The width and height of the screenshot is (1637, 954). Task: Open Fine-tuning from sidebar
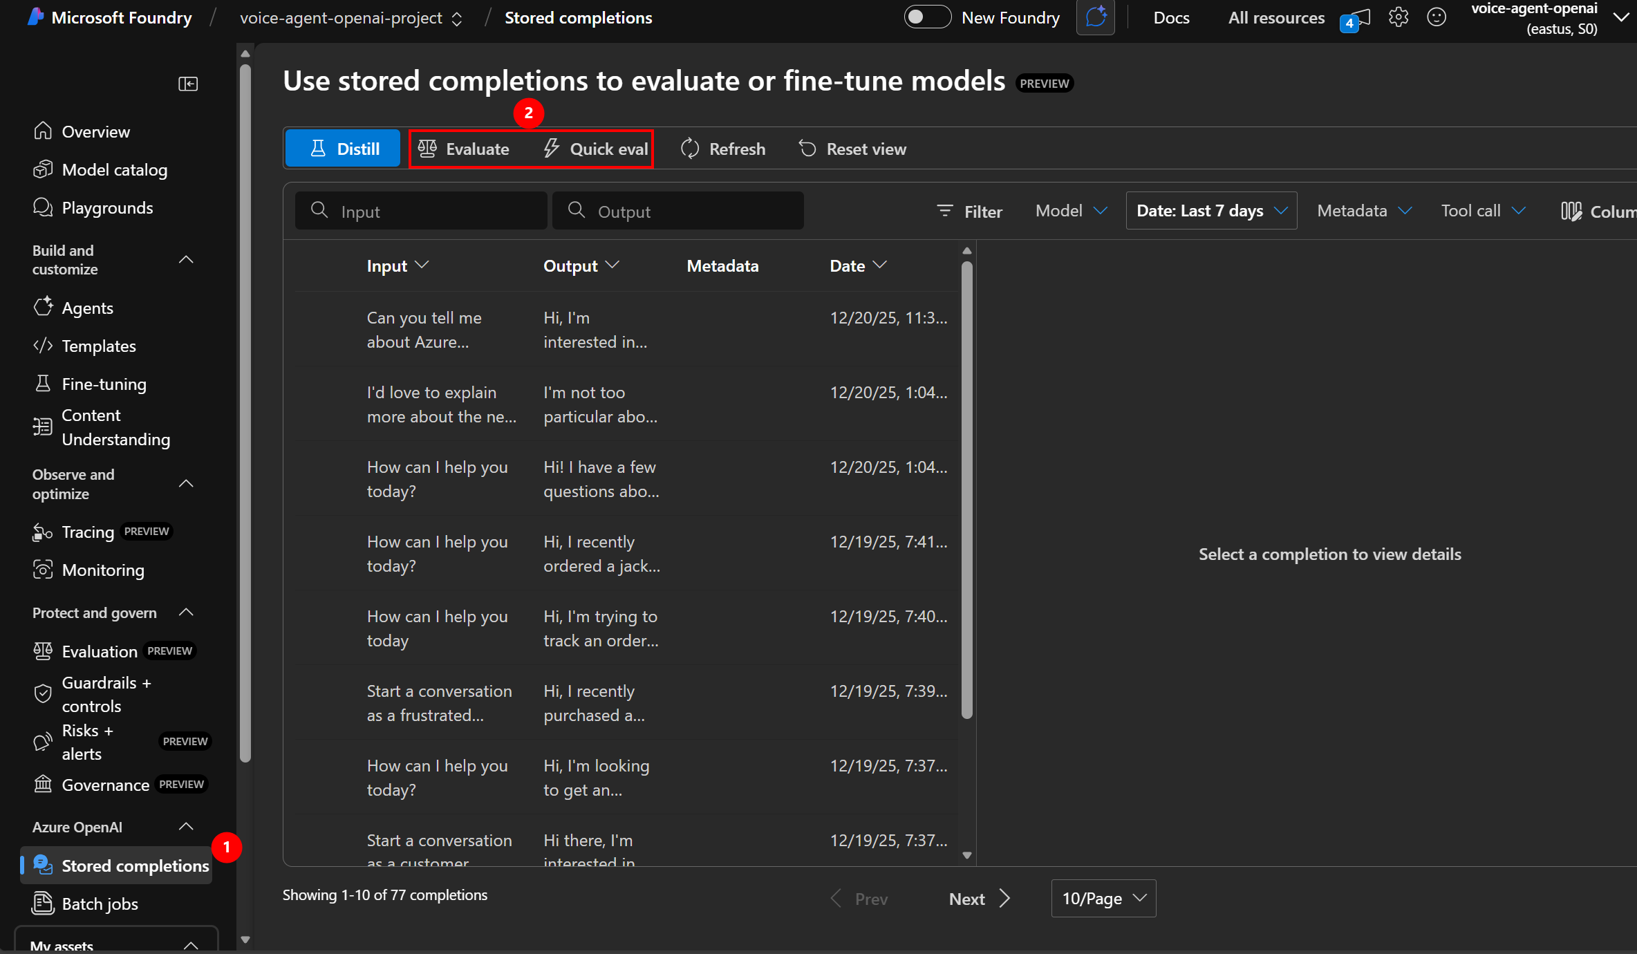[x=103, y=384]
